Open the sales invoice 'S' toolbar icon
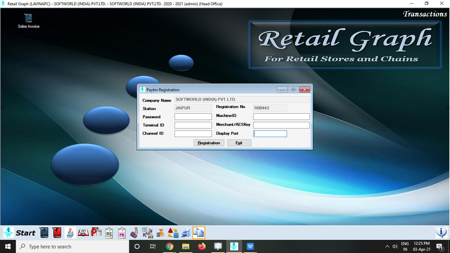Viewport: 450px width, 253px height. [x=44, y=233]
